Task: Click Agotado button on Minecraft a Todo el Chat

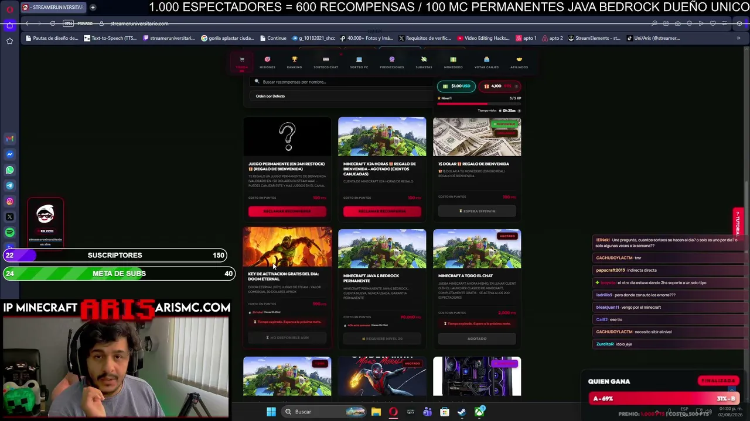Action: 477,339
